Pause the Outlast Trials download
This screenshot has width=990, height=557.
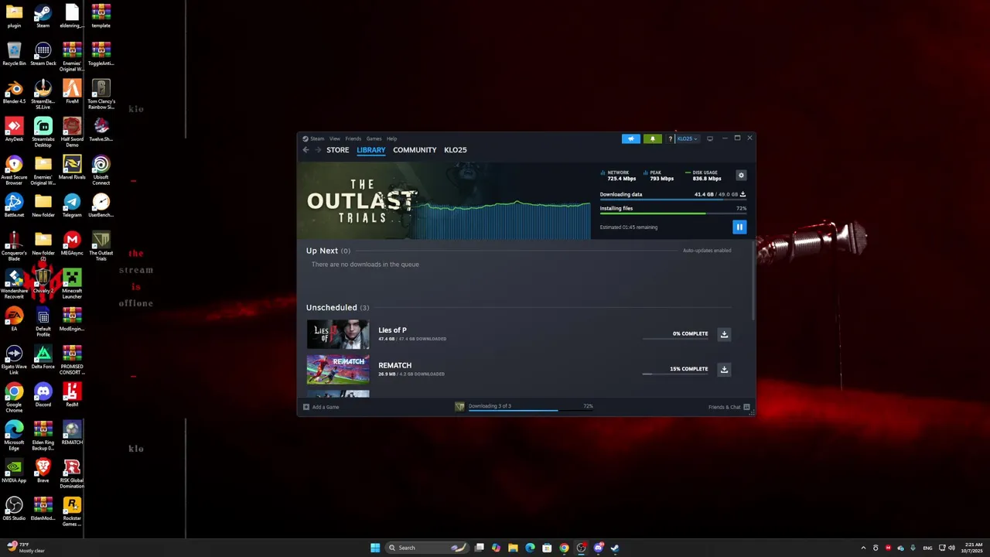[739, 227]
